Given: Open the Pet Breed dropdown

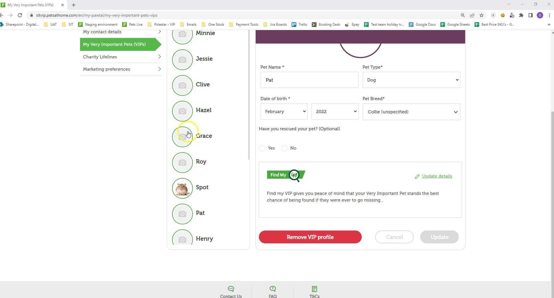Looking at the screenshot, I should pyautogui.click(x=411, y=112).
